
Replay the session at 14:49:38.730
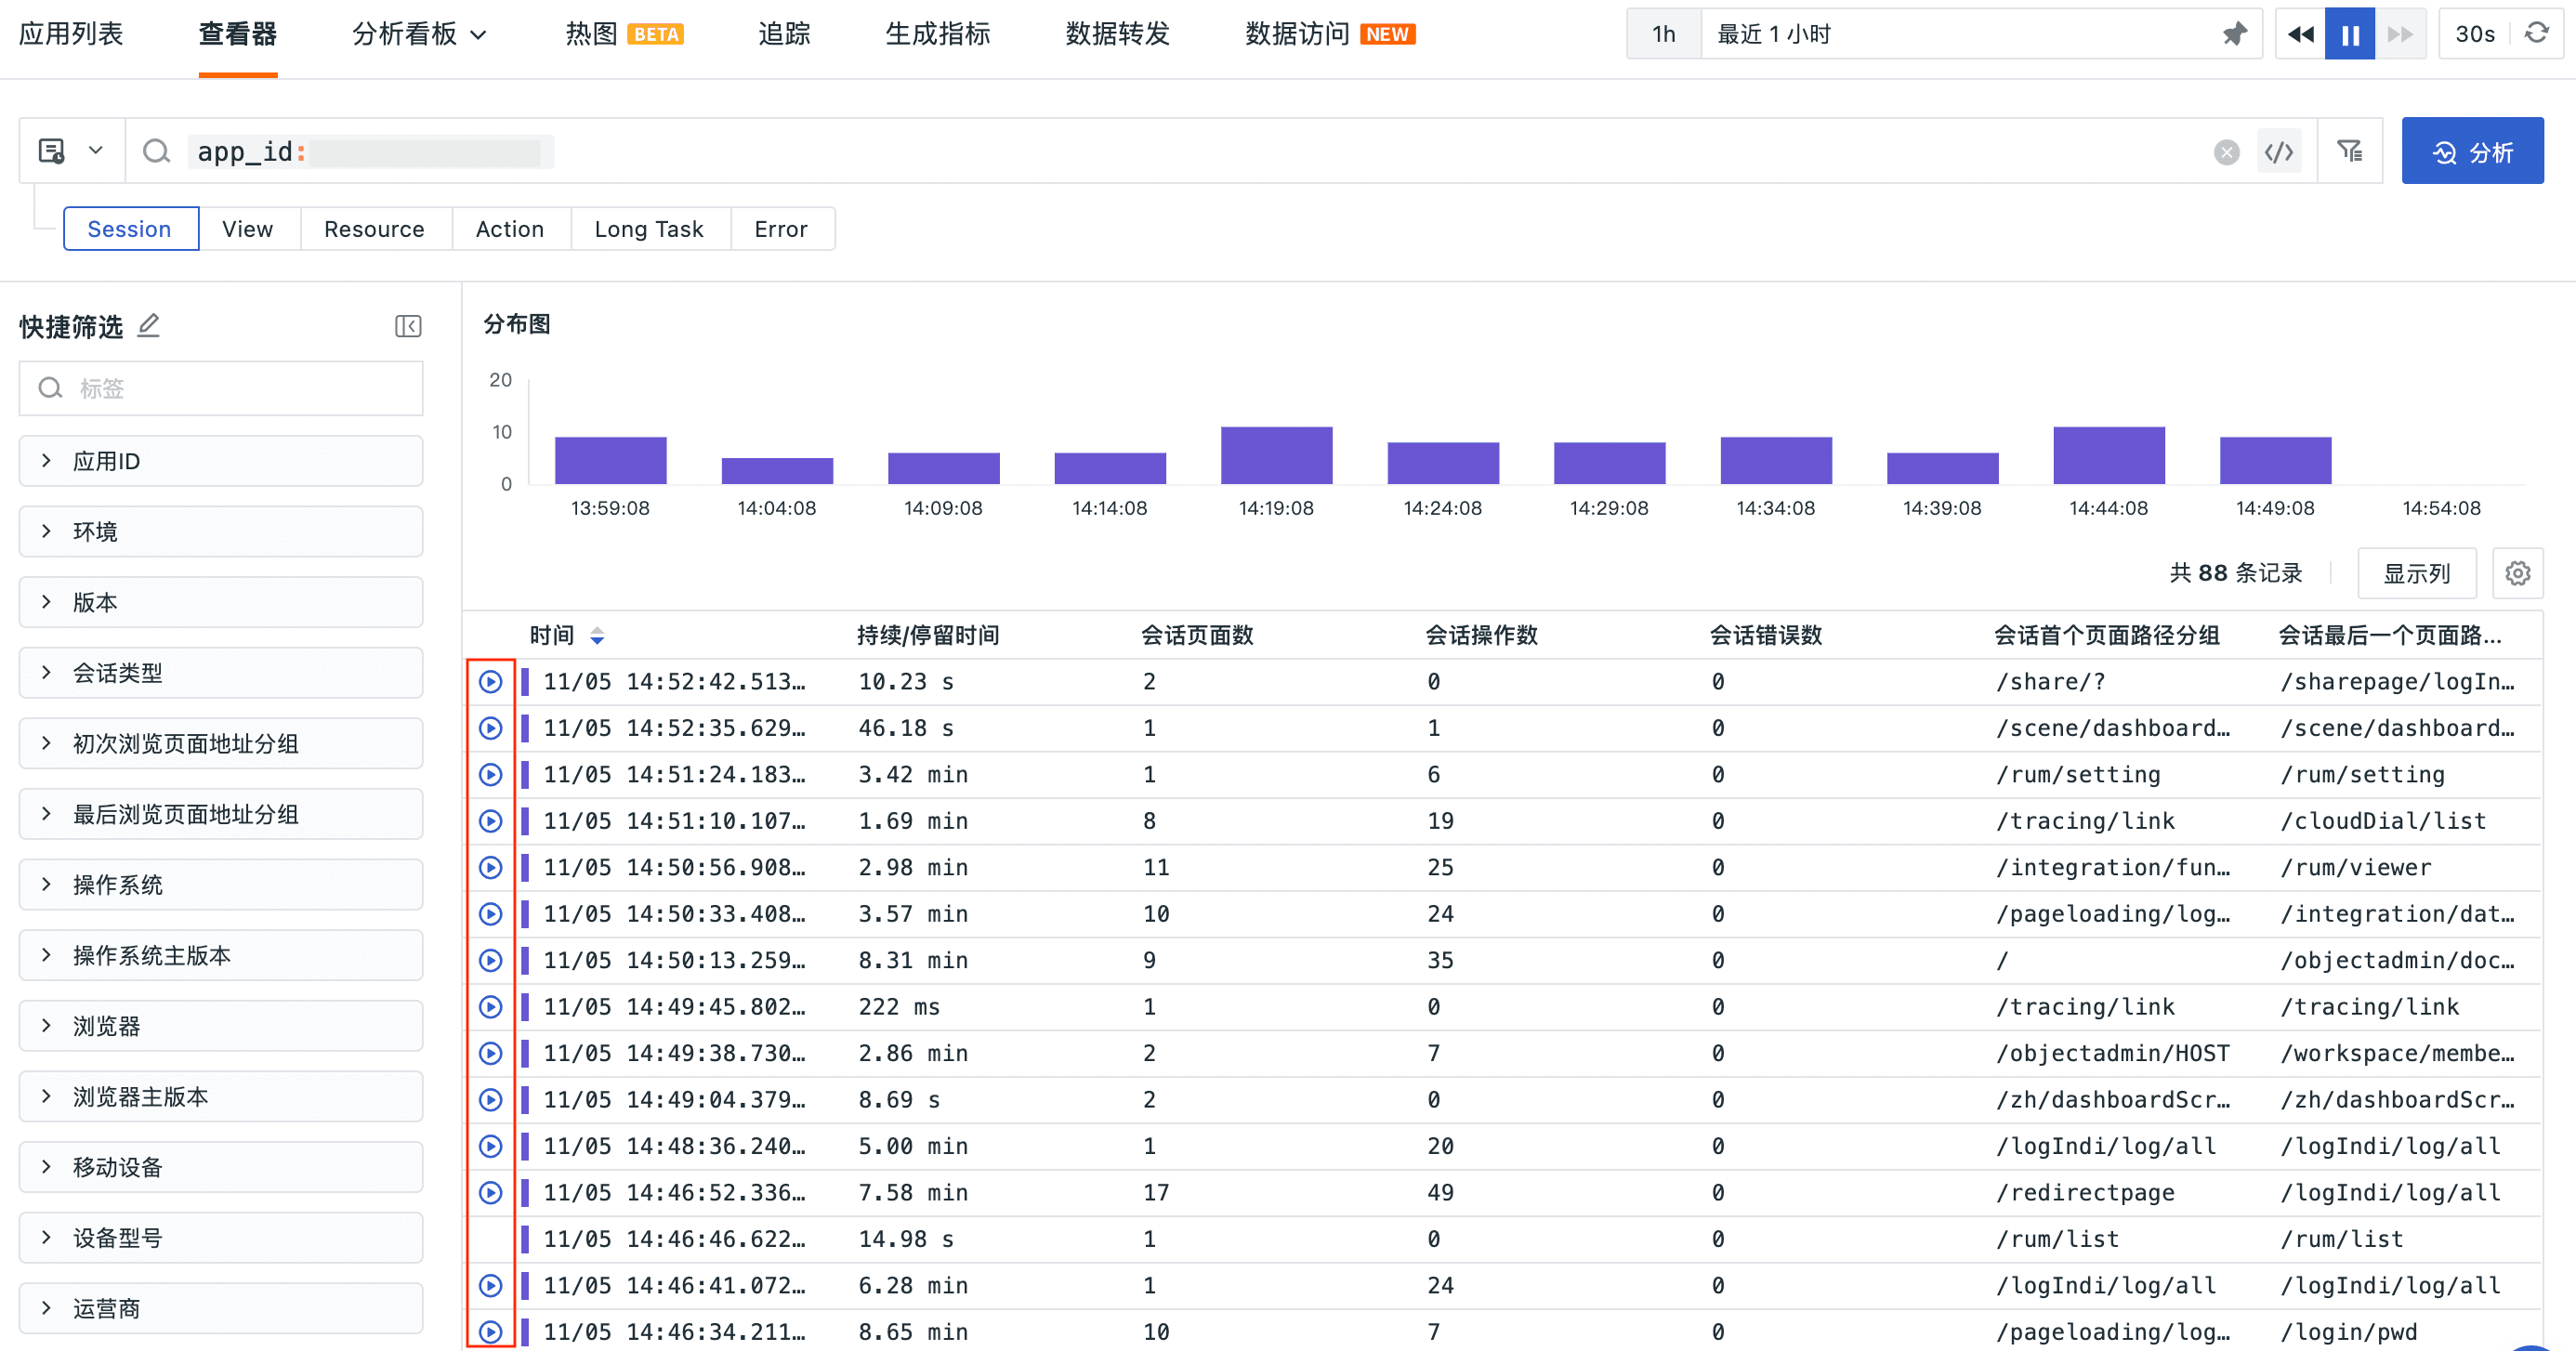tap(490, 1054)
